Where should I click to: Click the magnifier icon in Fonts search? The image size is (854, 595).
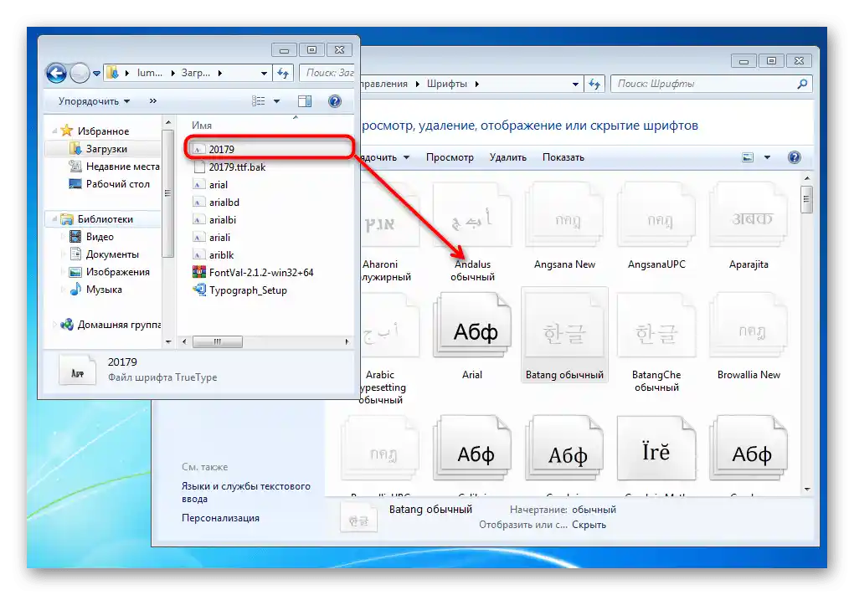click(802, 84)
